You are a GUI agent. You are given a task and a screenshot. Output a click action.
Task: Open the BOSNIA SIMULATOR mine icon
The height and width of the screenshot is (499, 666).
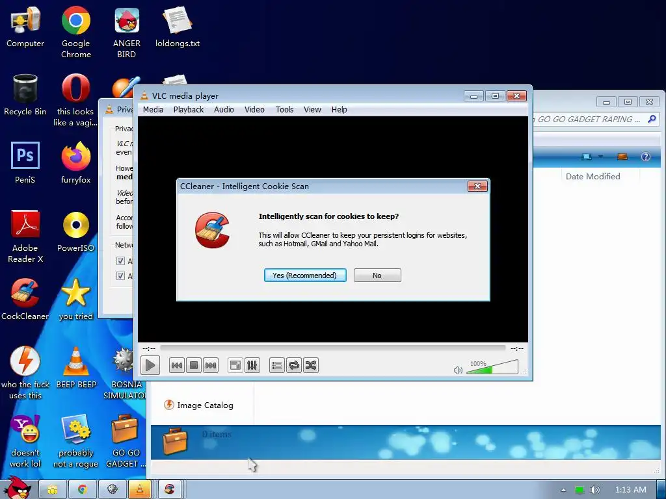(x=124, y=372)
